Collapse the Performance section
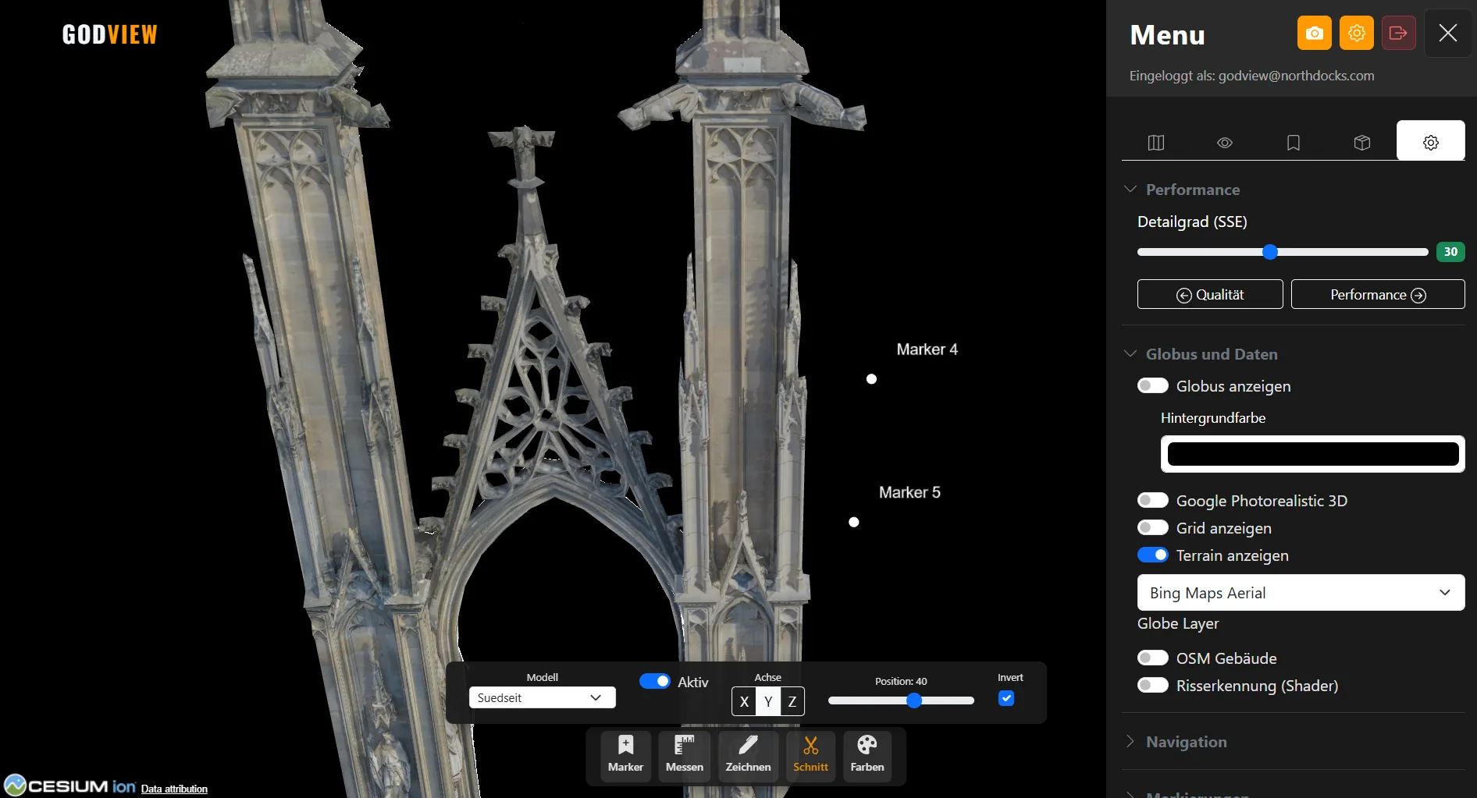Screen dimensions: 1477x798 point(1130,188)
